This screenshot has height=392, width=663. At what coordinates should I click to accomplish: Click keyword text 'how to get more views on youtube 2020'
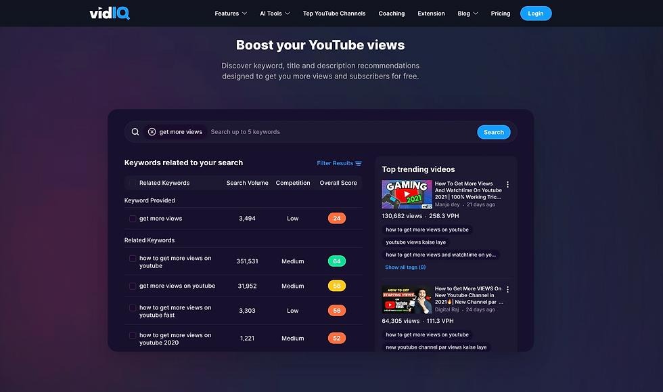(x=175, y=339)
